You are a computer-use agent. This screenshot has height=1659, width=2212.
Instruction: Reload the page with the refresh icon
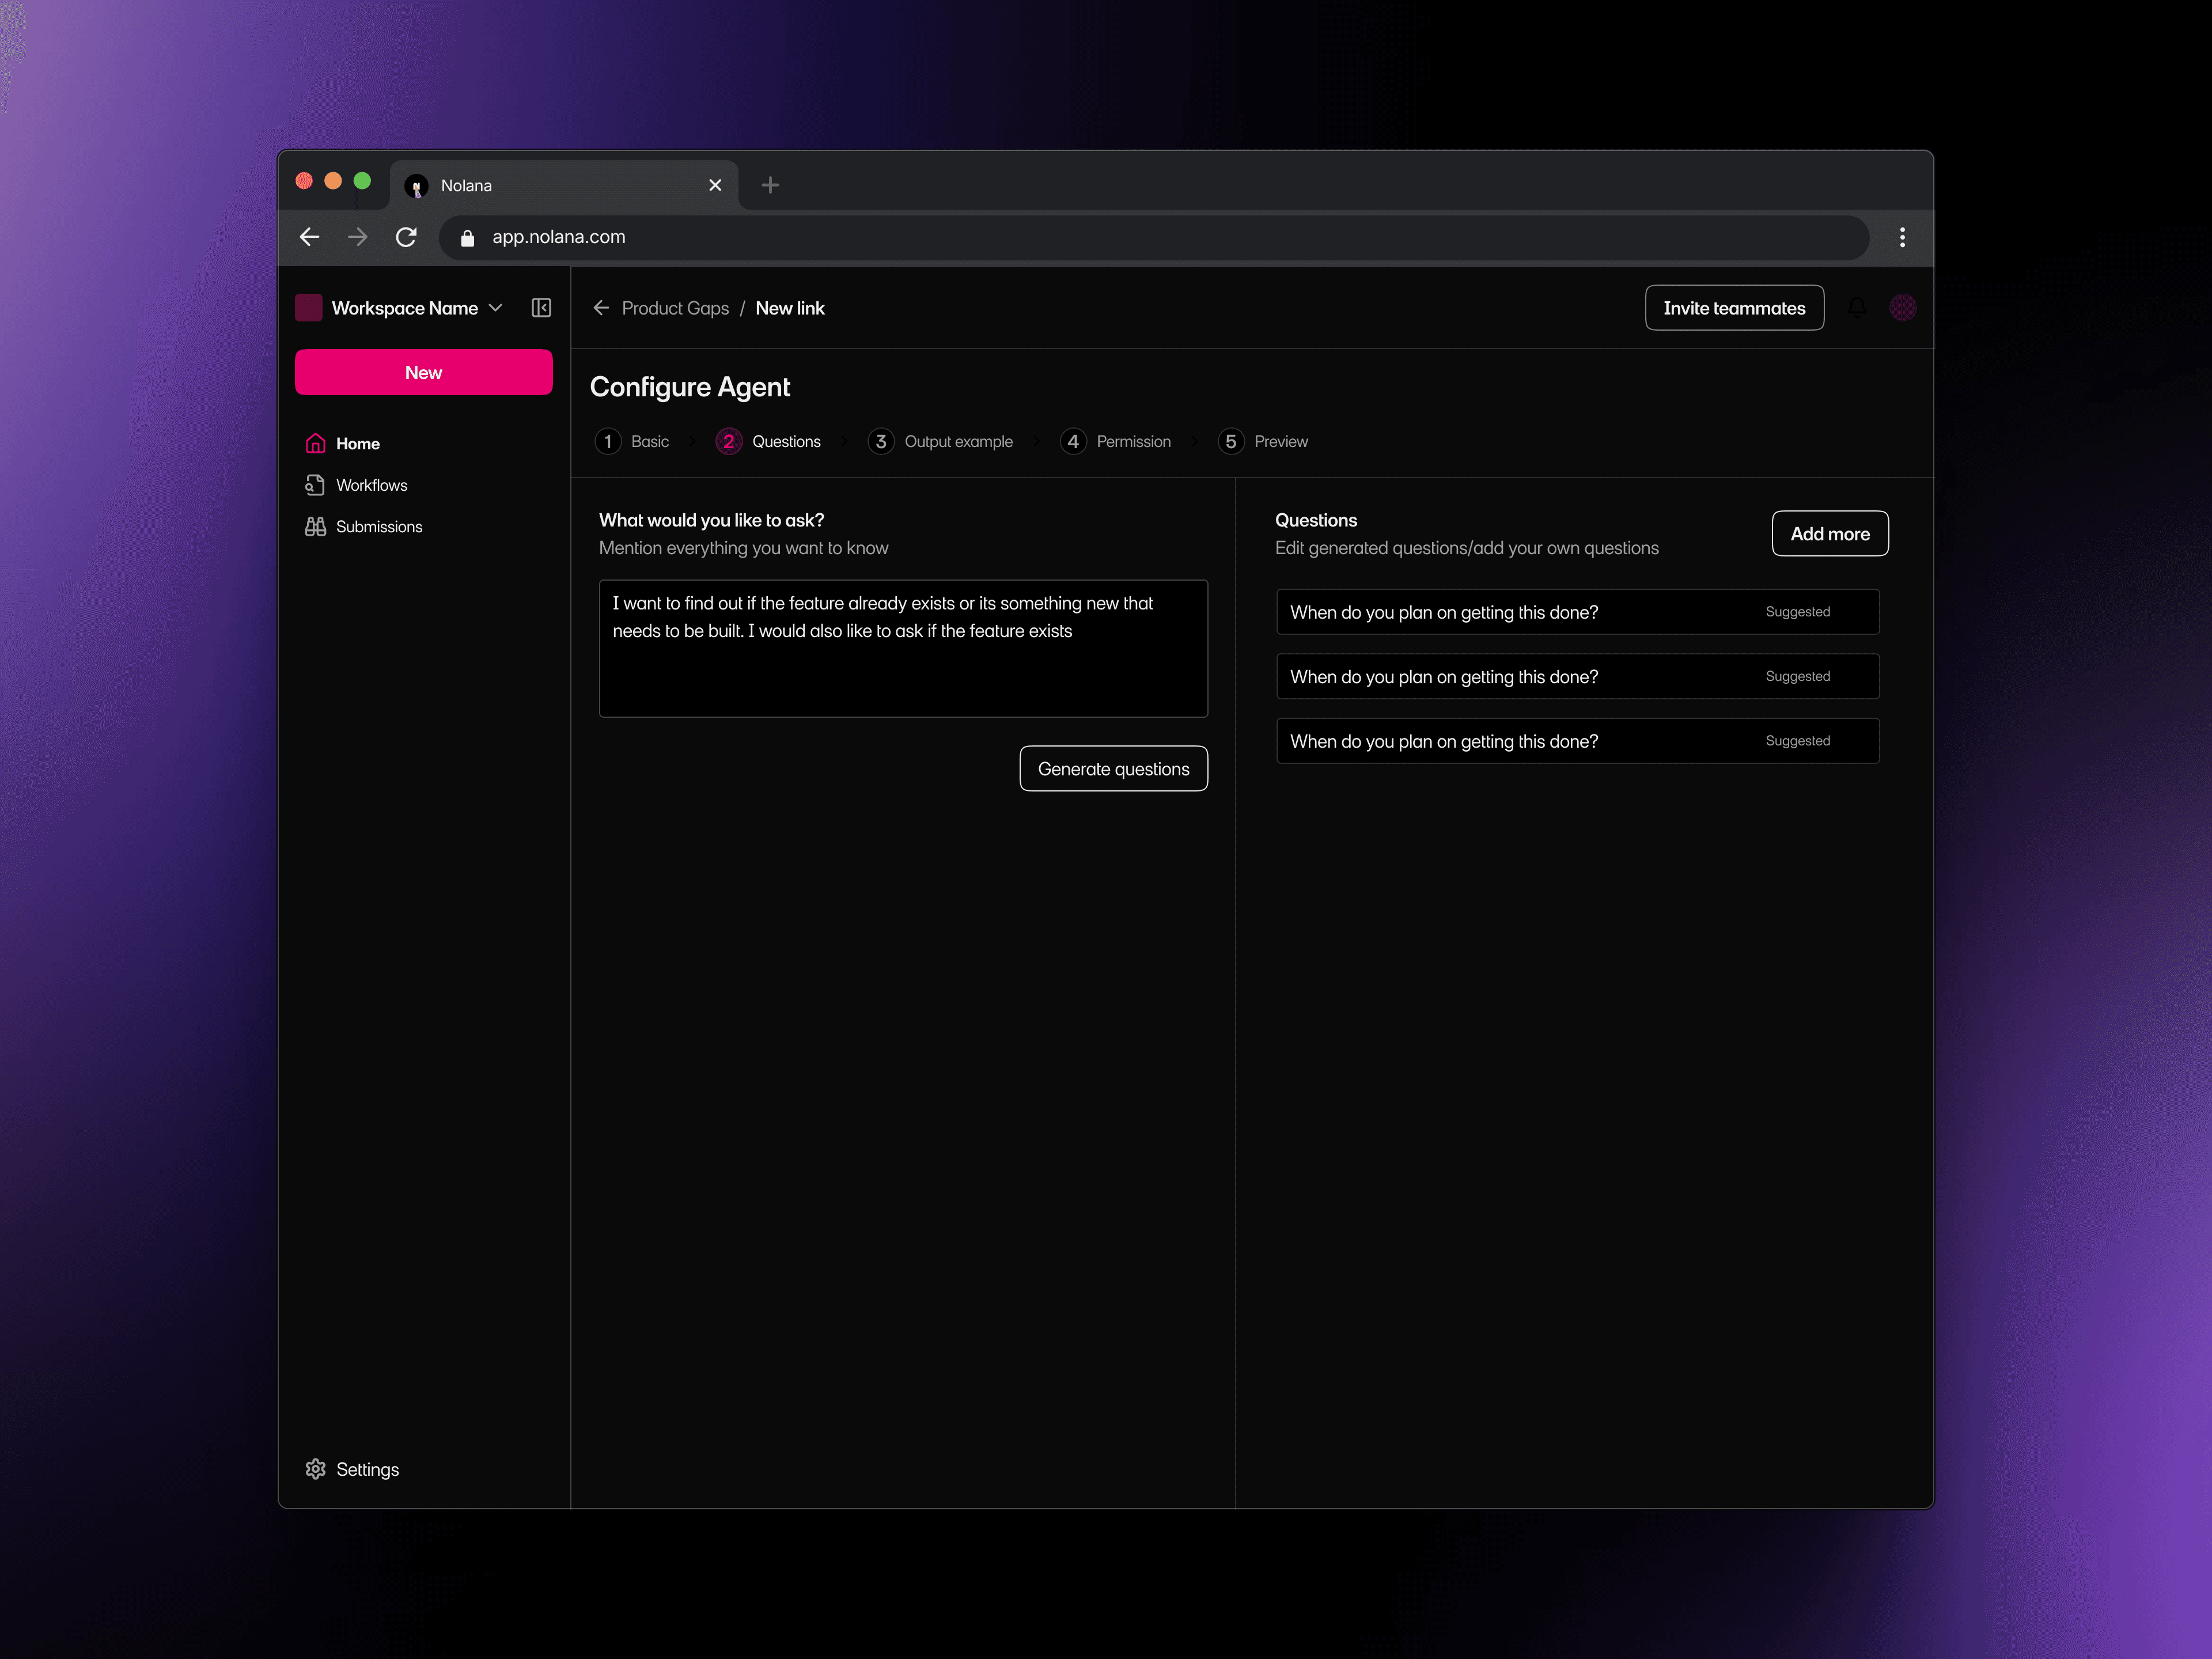click(x=406, y=237)
